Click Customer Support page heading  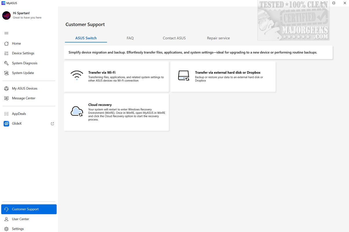[x=85, y=25]
